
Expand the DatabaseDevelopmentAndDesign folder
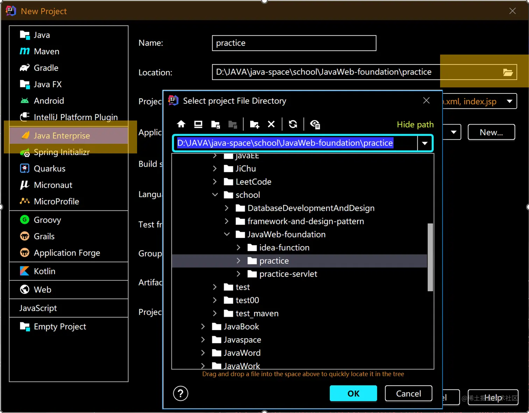(x=227, y=208)
